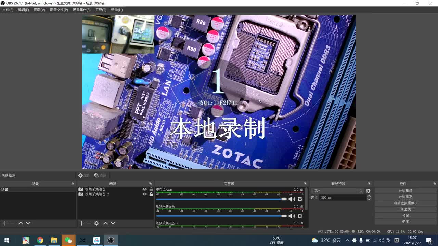Hide 视频采集设备 source with eye icon
Screen dimensions: 438x246
[x=145, y=189]
